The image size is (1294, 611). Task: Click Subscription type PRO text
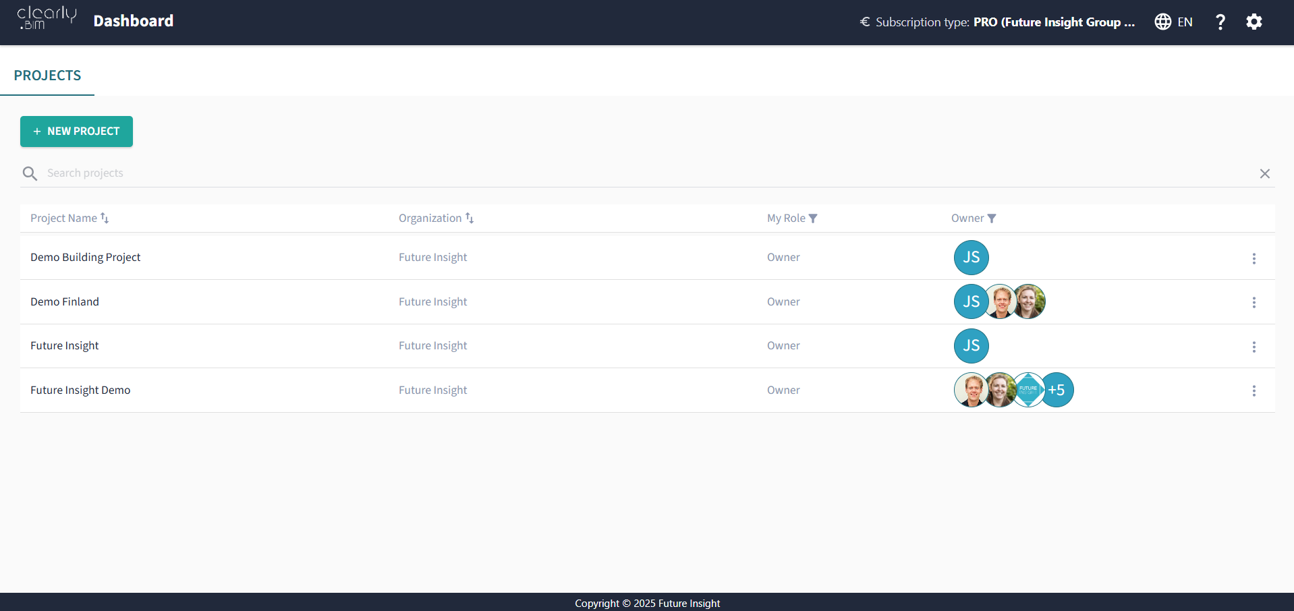[1005, 22]
